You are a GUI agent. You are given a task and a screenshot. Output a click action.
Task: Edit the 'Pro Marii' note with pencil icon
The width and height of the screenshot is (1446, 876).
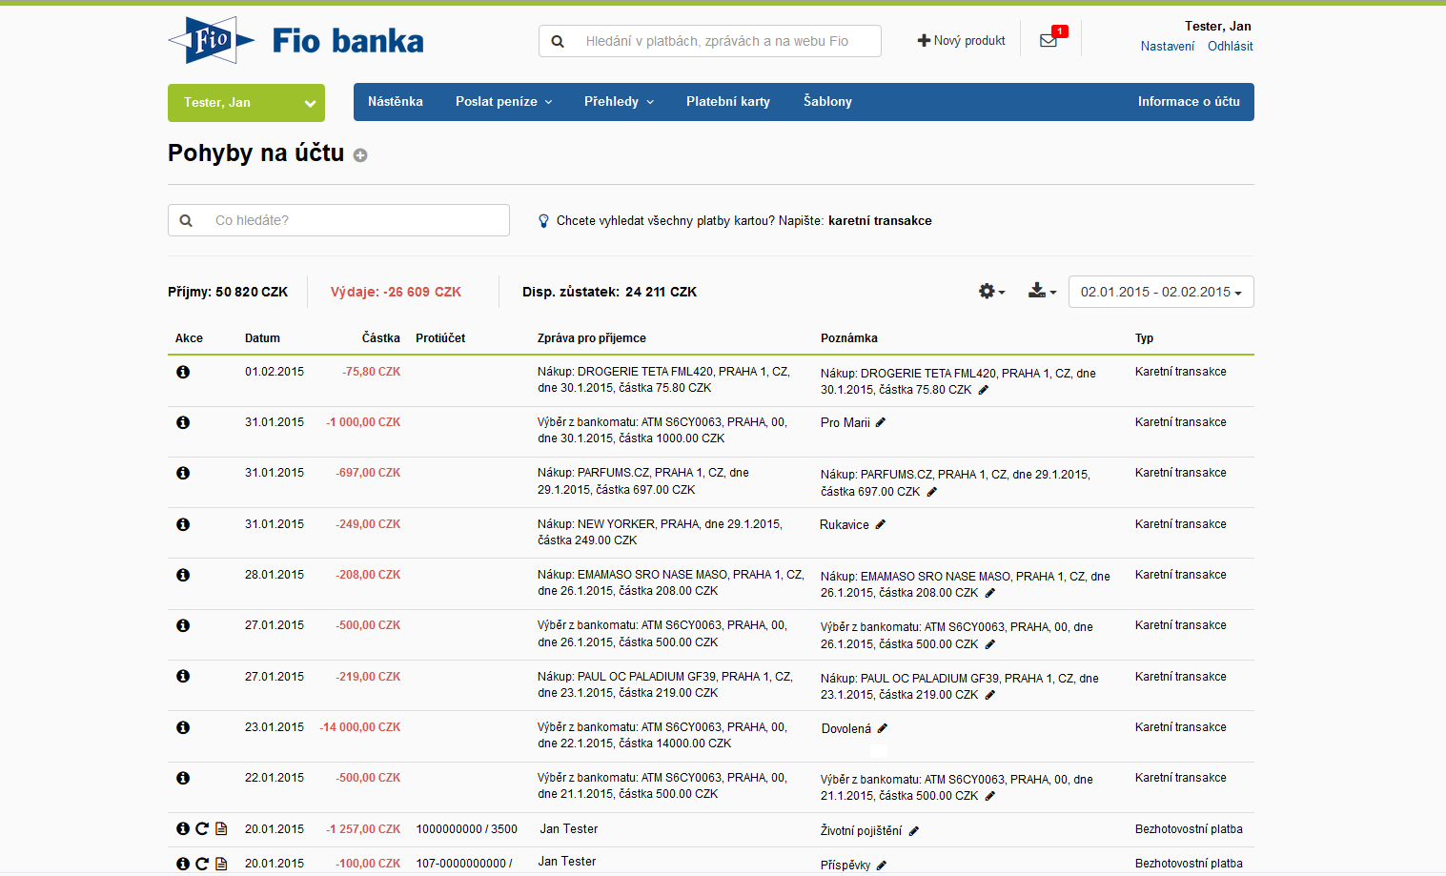pos(881,422)
